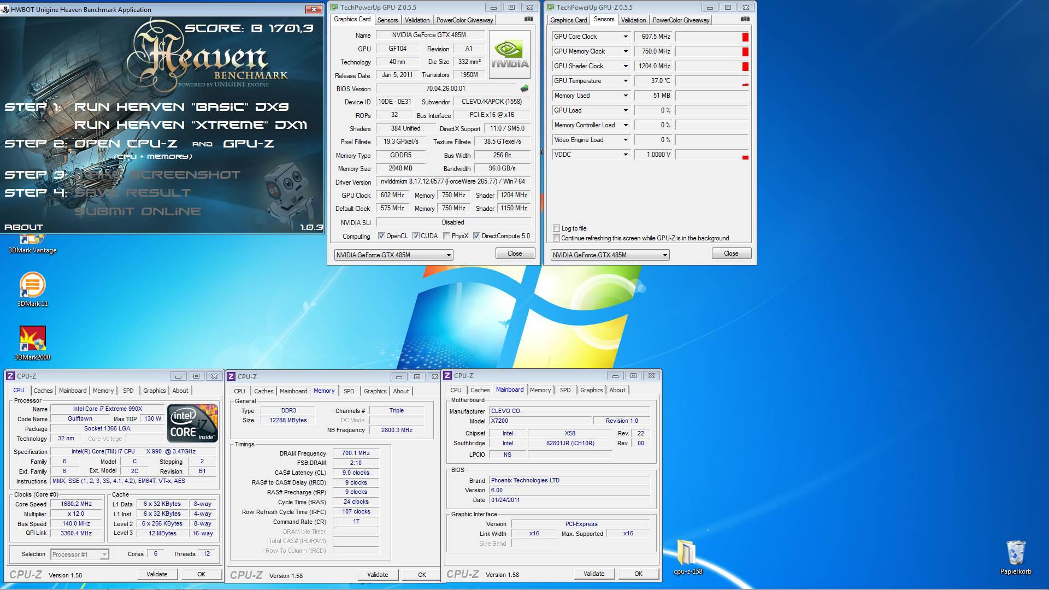The width and height of the screenshot is (1049, 590).
Task: Open the 3DMark 11 desktop icon
Action: click(32, 290)
